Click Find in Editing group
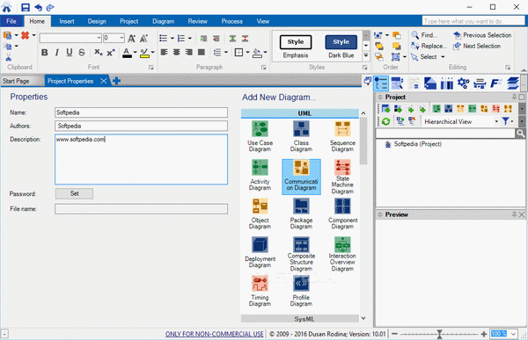 point(425,35)
